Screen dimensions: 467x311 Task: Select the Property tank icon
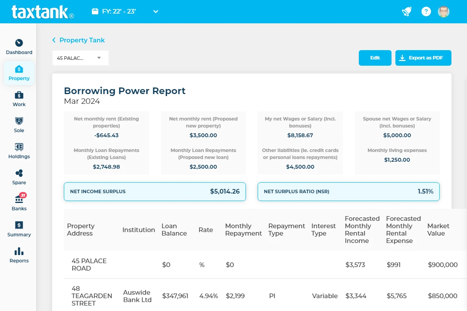(19, 73)
